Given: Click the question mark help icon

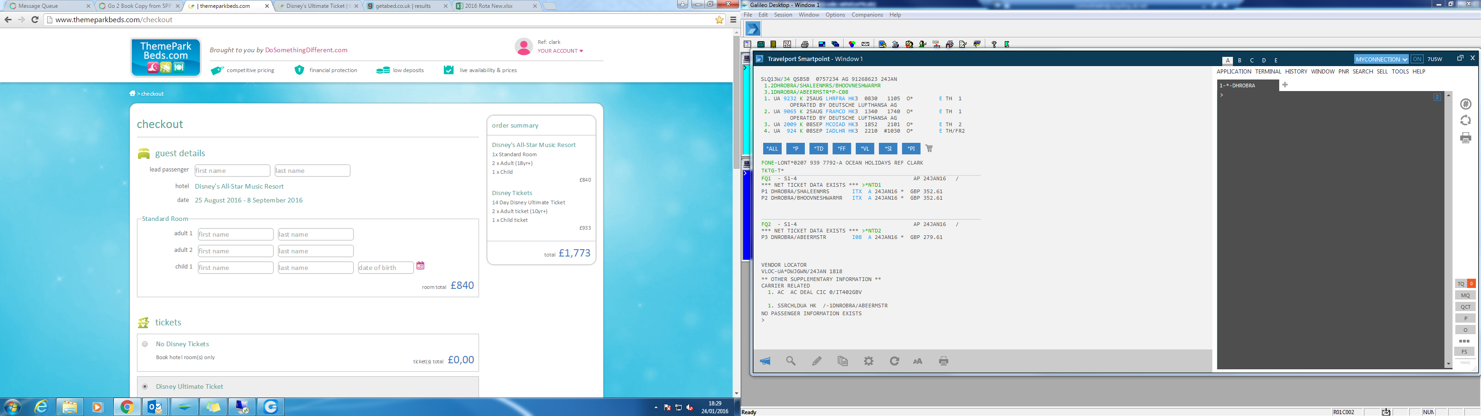Looking at the screenshot, I should [994, 44].
